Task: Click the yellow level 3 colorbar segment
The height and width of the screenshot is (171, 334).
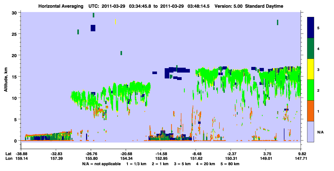Action: (311, 69)
